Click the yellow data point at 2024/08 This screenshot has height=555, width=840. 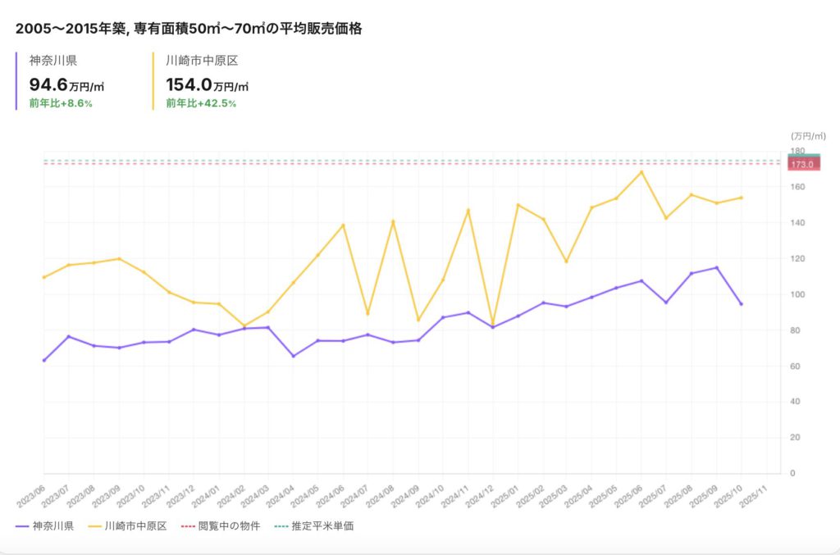393,221
